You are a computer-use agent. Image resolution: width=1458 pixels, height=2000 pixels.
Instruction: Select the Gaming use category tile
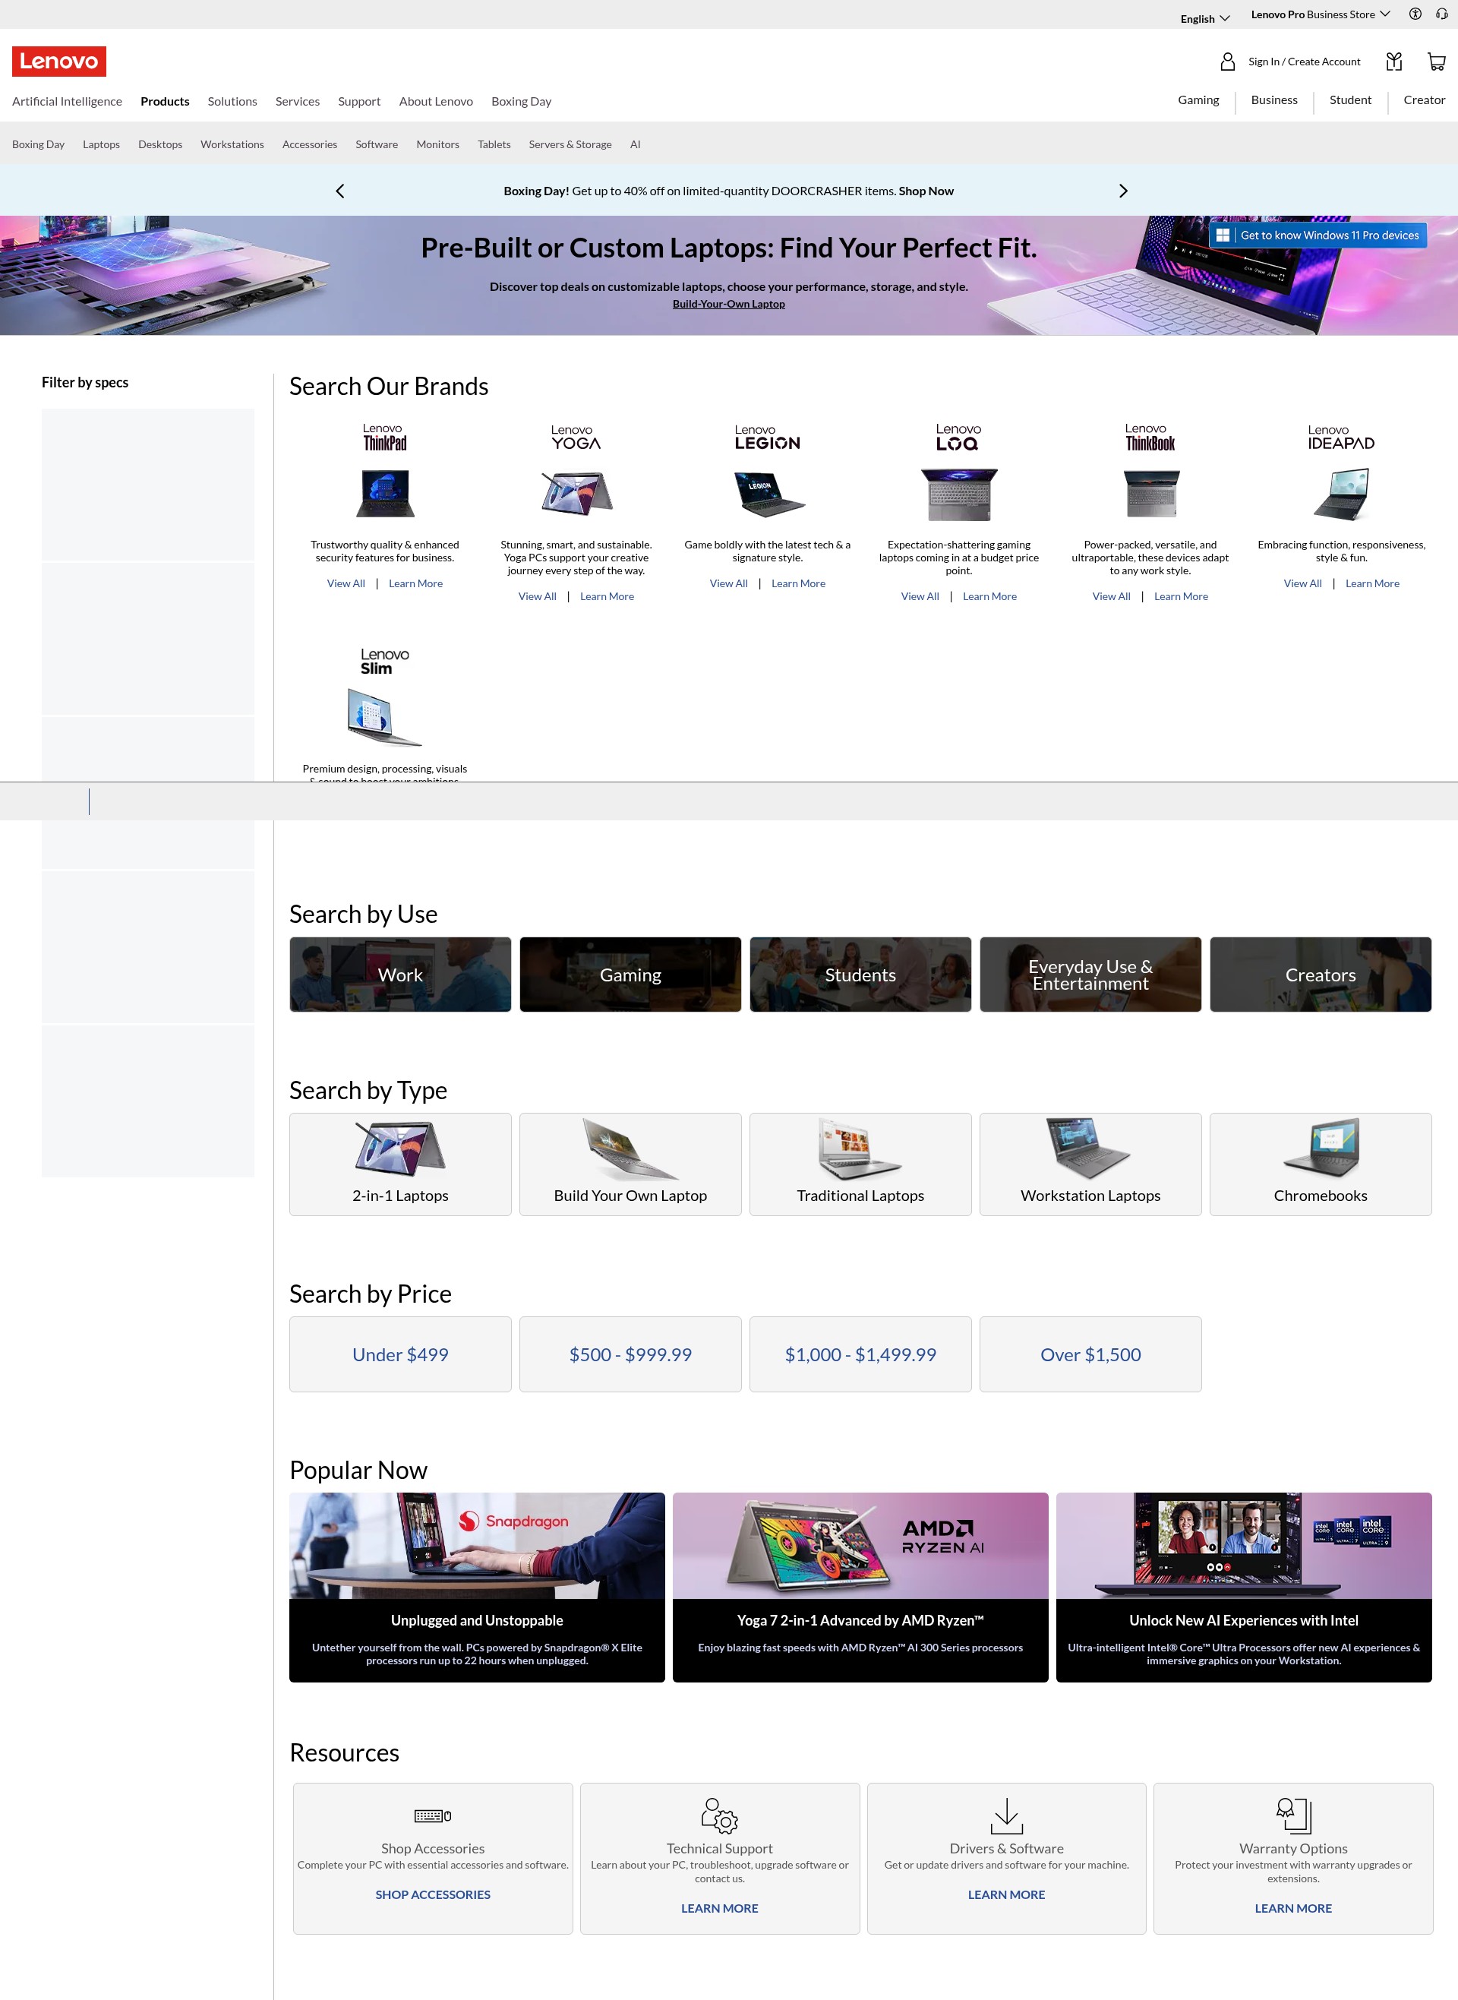[630, 975]
